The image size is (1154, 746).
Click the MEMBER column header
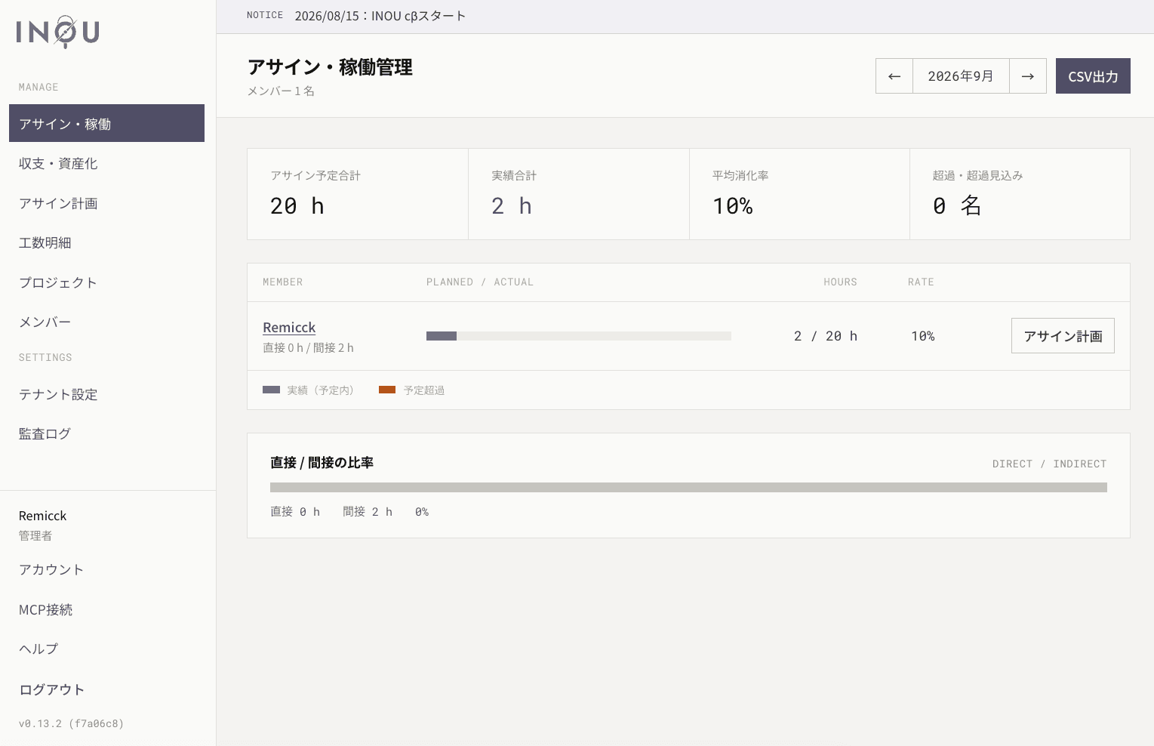[x=283, y=282]
